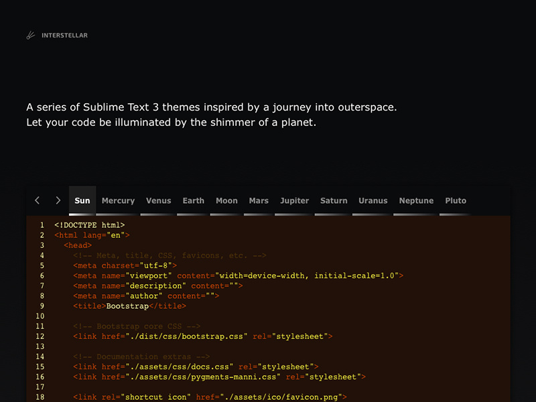Viewport: 536px width, 402px height.
Task: Switch to the Venus theme tab
Action: click(159, 200)
